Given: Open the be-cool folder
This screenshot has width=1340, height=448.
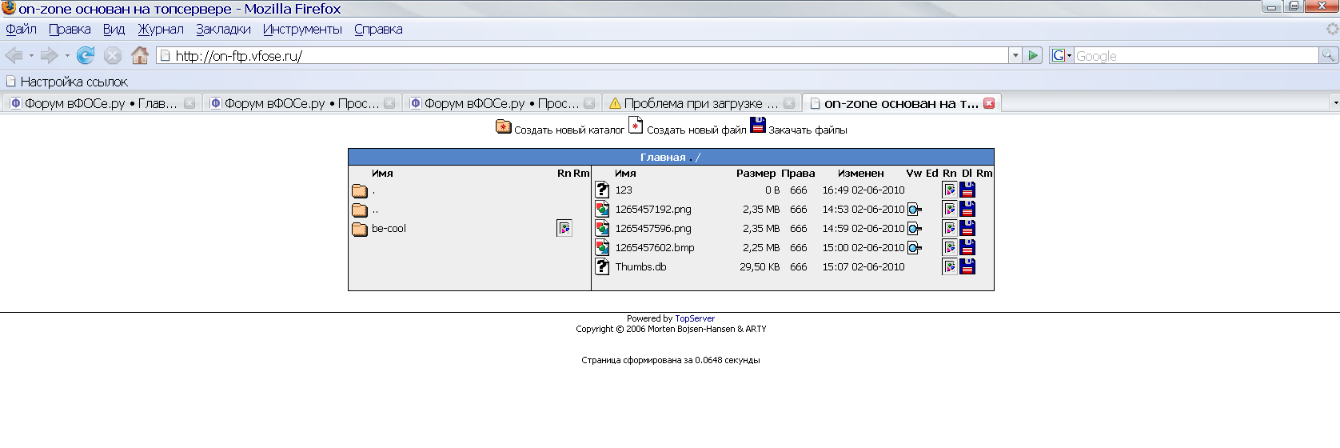Looking at the screenshot, I should tap(389, 229).
